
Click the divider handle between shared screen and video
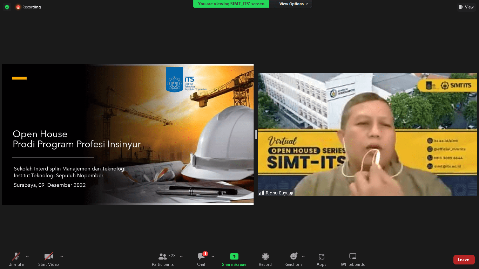pos(256,134)
